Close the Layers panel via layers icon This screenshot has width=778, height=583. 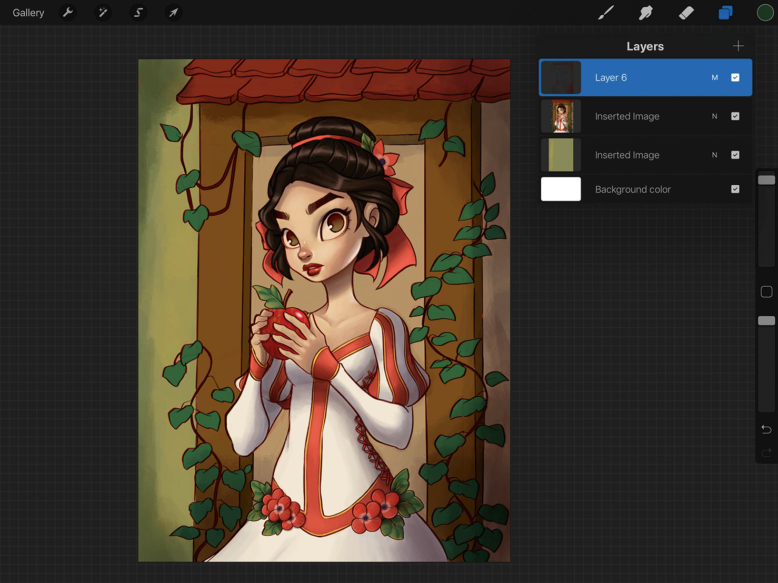point(726,13)
